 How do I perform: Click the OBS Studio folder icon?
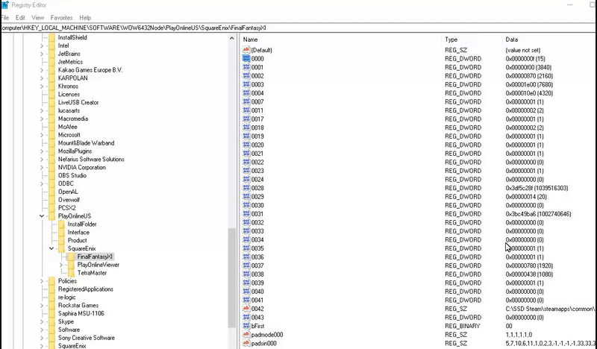[51, 175]
